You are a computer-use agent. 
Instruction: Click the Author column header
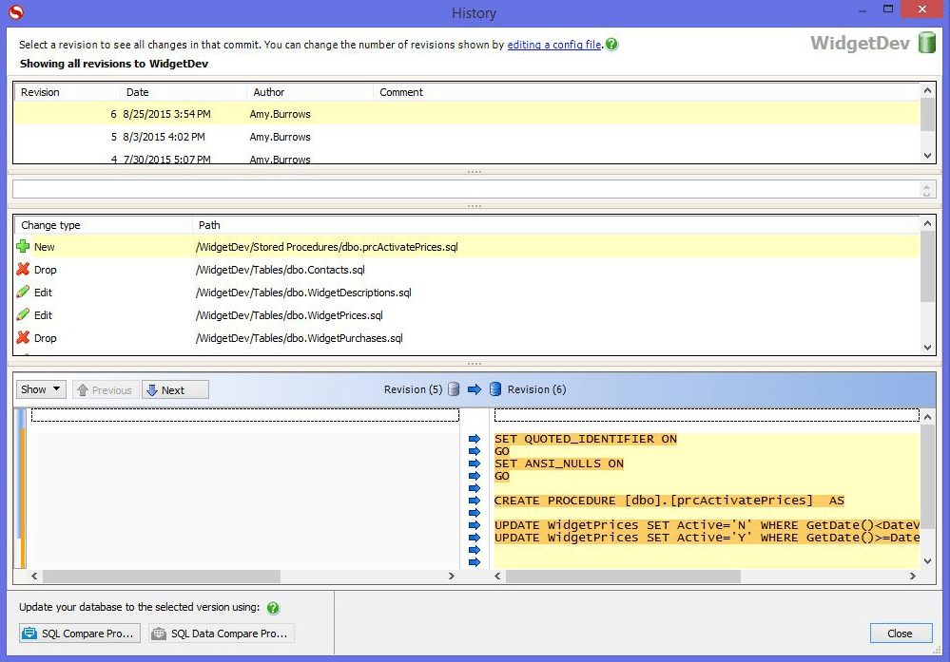coord(310,92)
